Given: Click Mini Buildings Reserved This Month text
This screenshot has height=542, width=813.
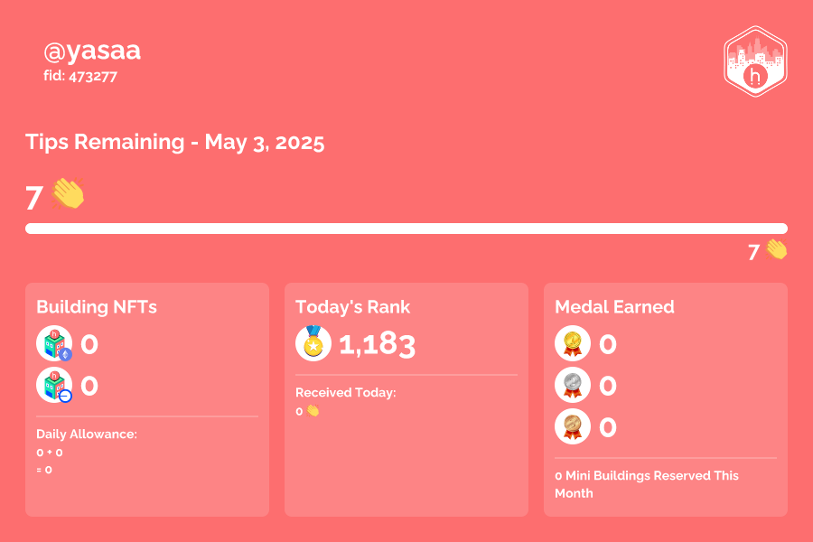Looking at the screenshot, I should coord(647,484).
